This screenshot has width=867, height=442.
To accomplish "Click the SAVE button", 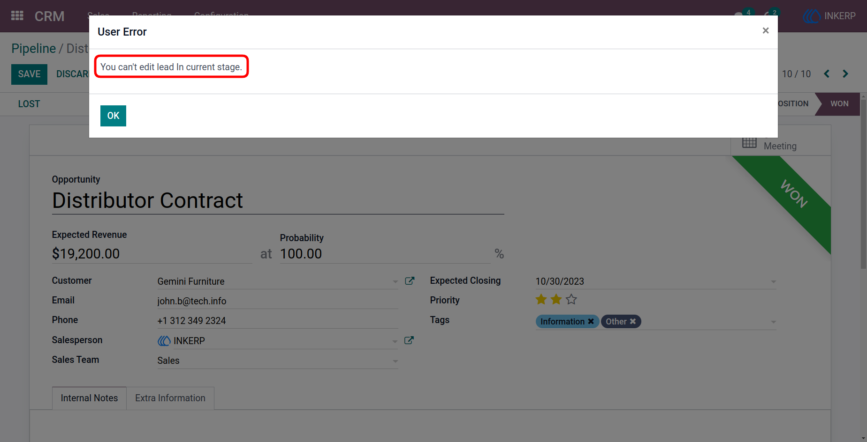I will 29,74.
